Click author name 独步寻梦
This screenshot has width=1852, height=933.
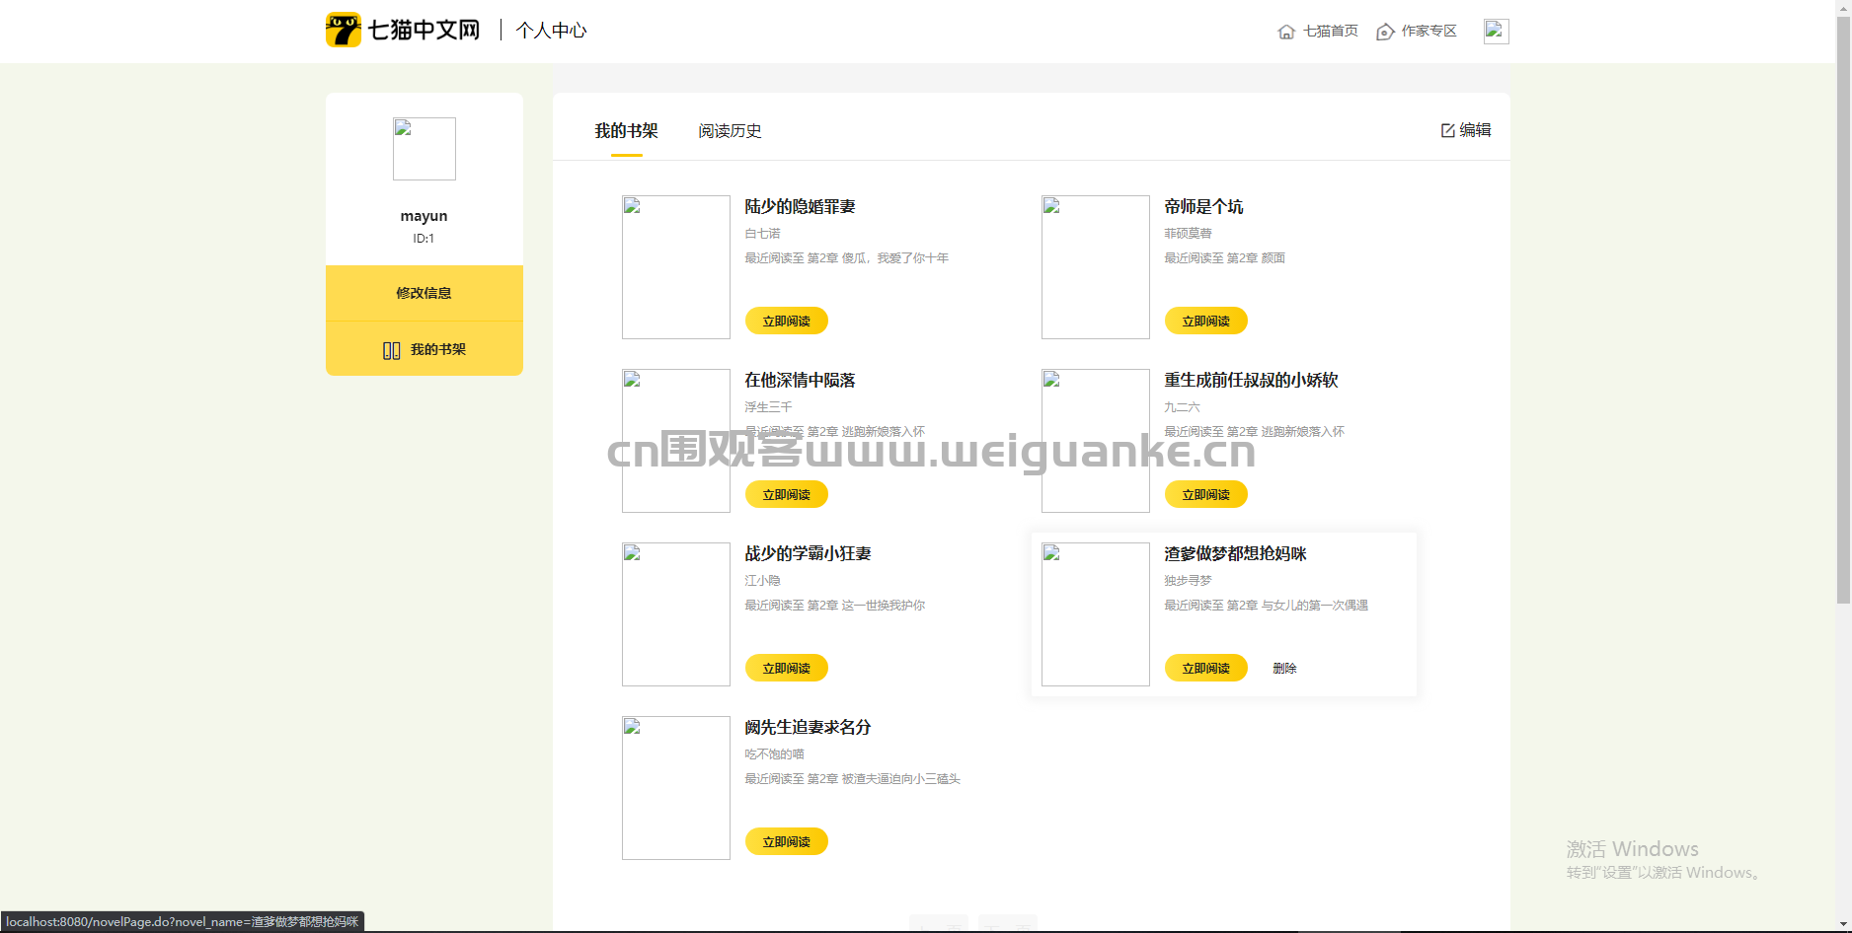point(1188,581)
